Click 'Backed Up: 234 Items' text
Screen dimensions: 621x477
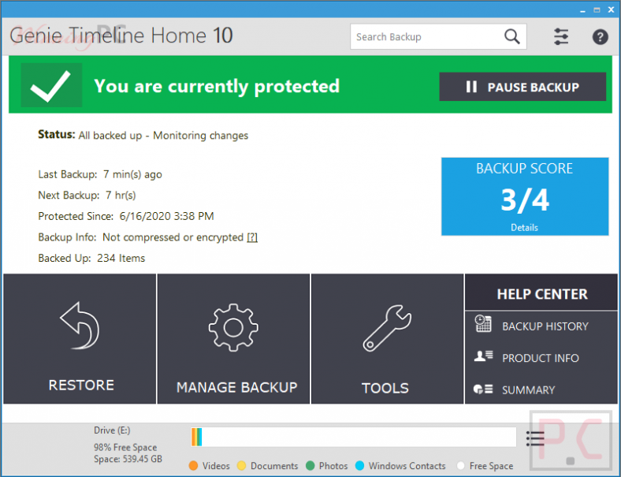coord(91,259)
